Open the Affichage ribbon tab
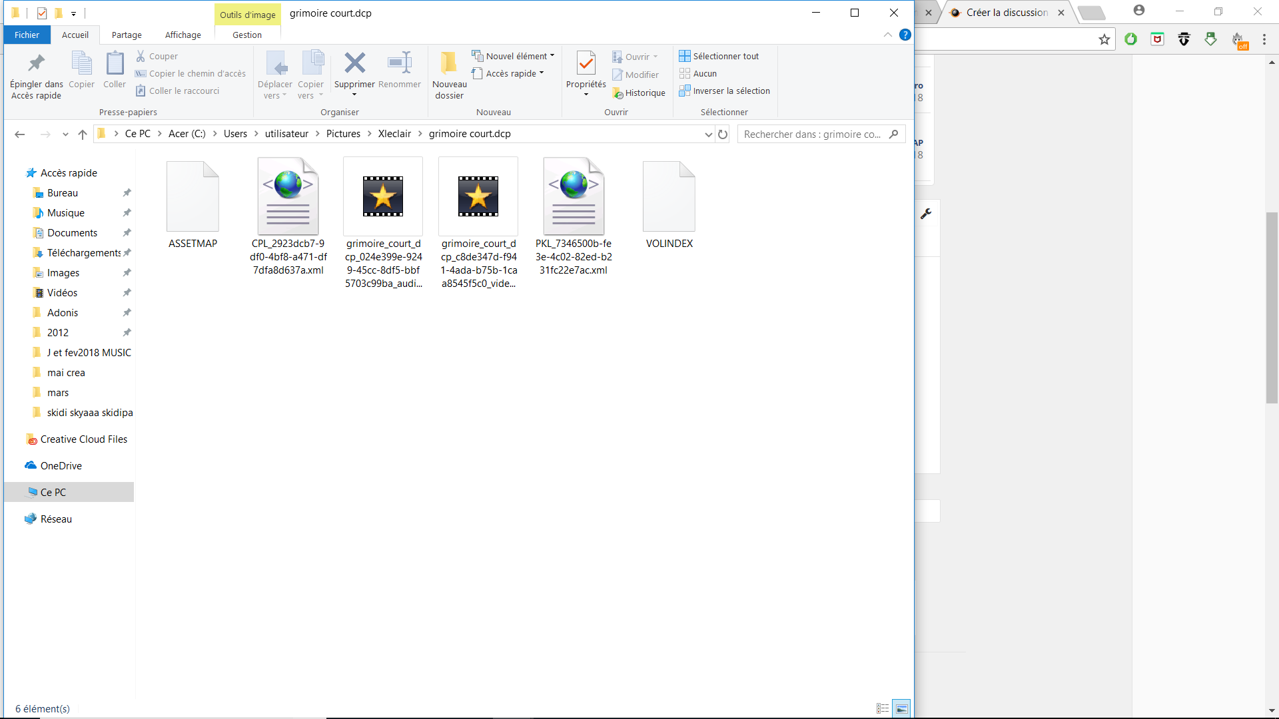The height and width of the screenshot is (719, 1279). 183,35
